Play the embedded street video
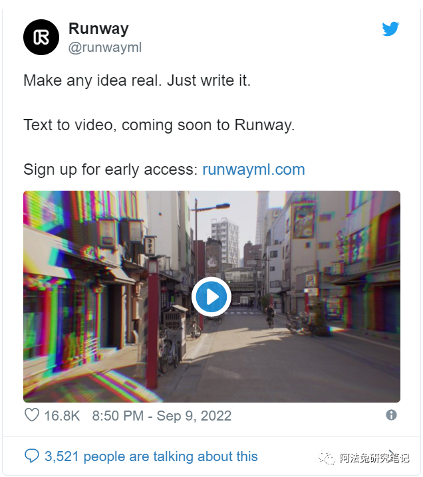Image resolution: width=423 pixels, height=477 pixels. (x=211, y=296)
